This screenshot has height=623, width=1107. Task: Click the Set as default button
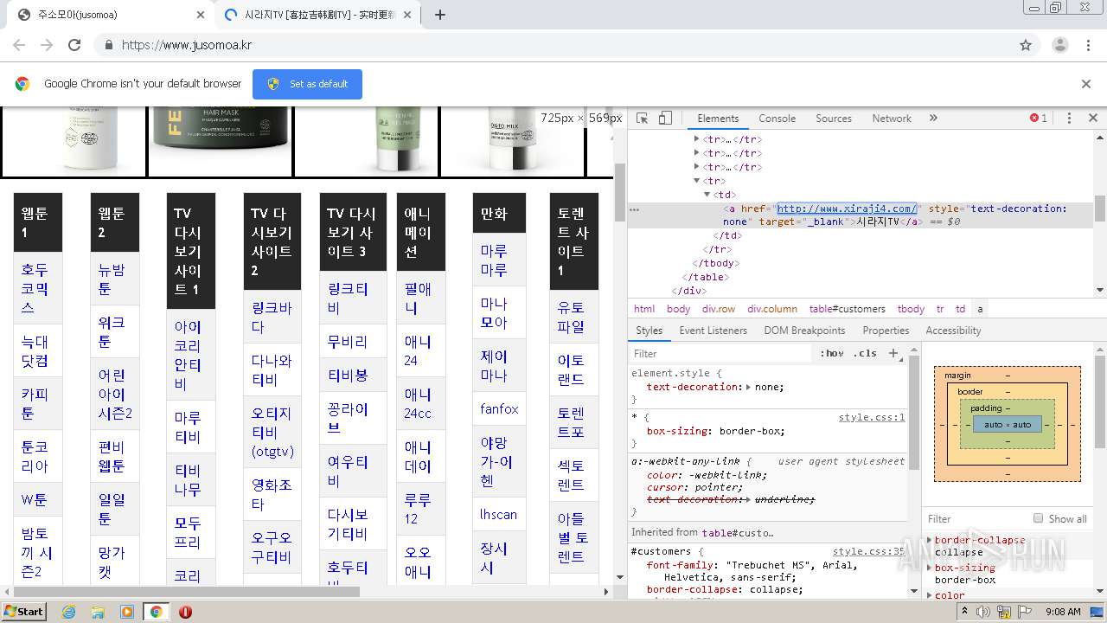coord(307,84)
